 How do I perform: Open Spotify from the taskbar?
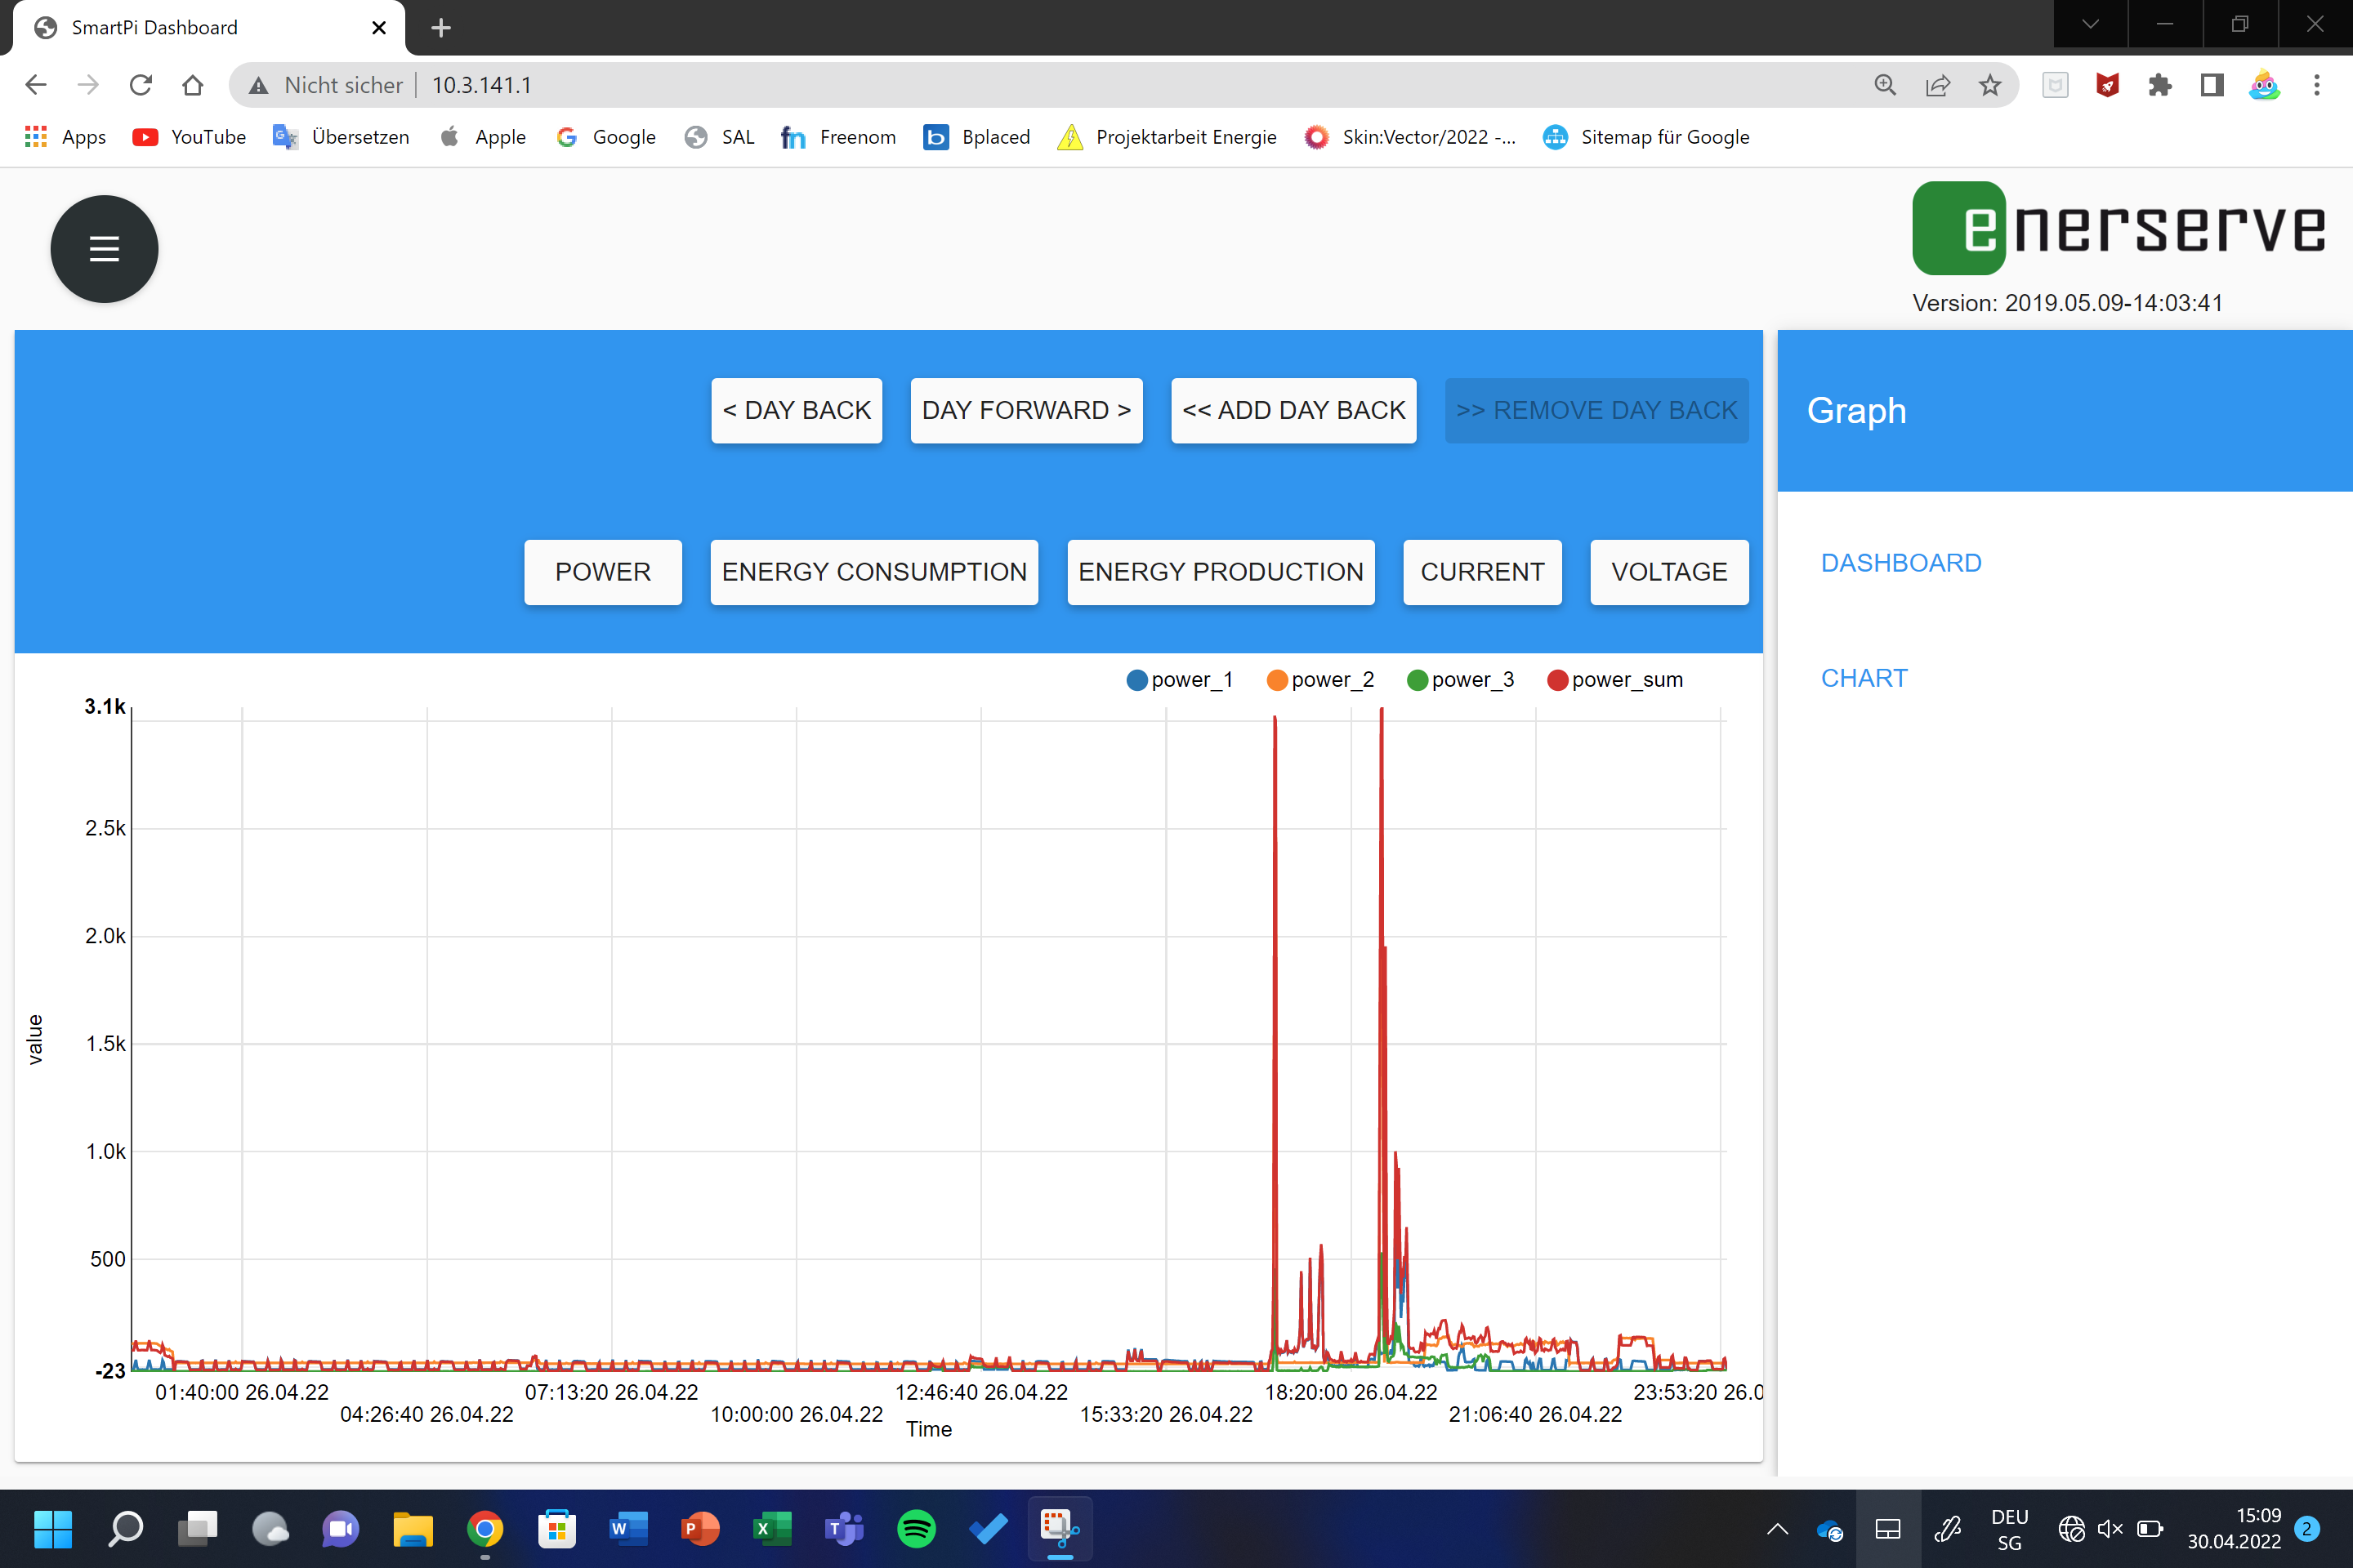(x=915, y=1528)
